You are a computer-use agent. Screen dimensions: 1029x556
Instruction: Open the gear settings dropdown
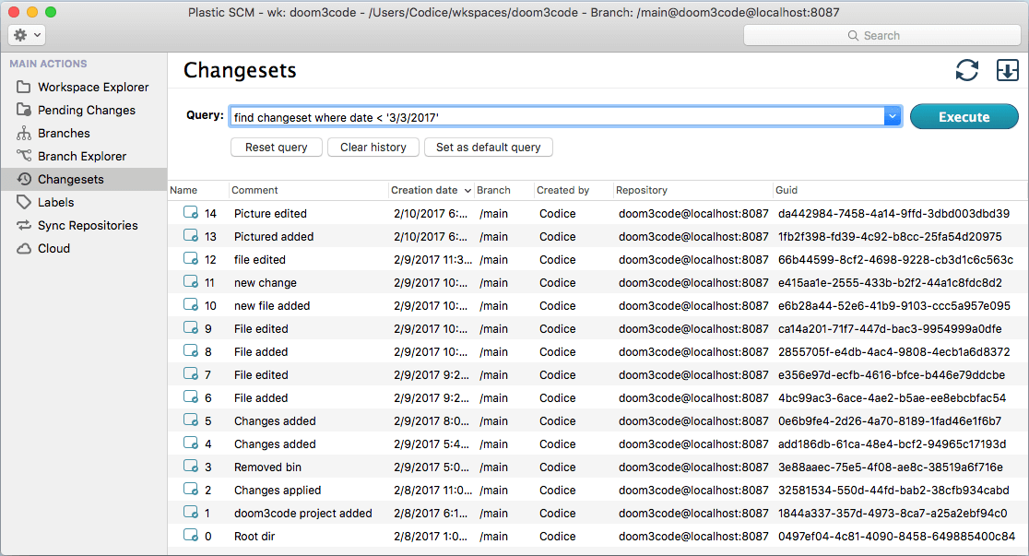(27, 35)
